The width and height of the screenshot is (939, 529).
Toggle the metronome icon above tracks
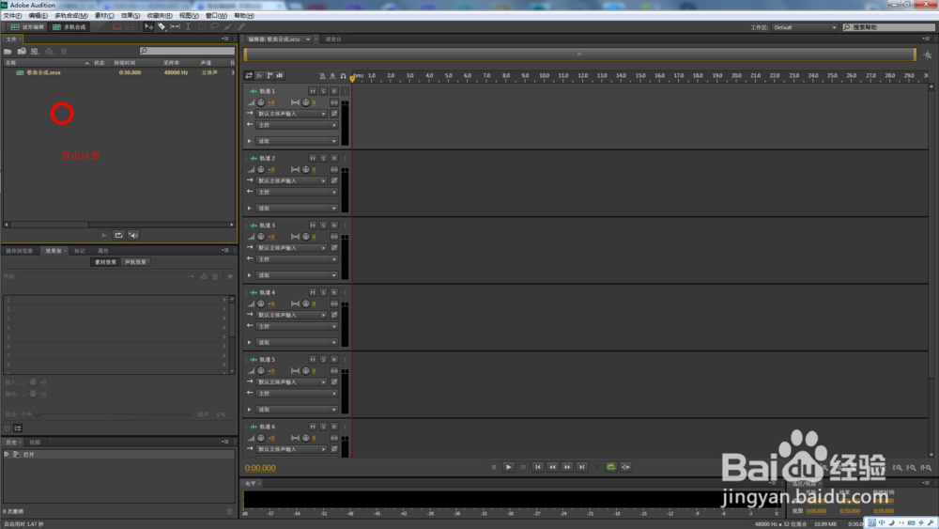(x=322, y=76)
